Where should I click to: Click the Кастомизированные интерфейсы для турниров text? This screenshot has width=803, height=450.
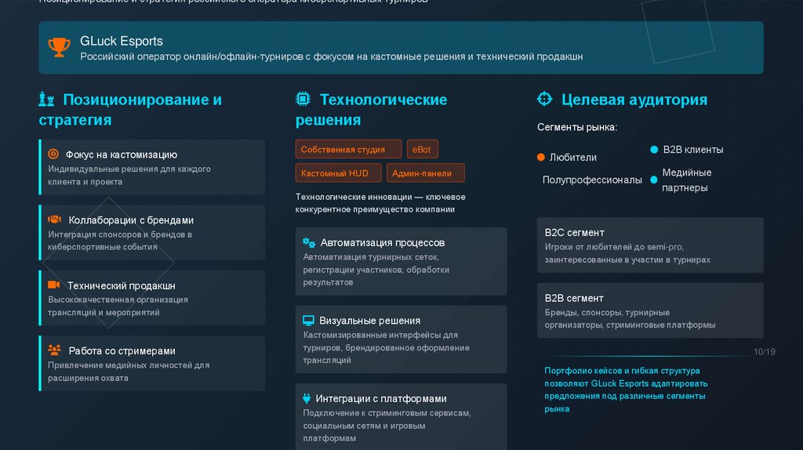(386, 347)
